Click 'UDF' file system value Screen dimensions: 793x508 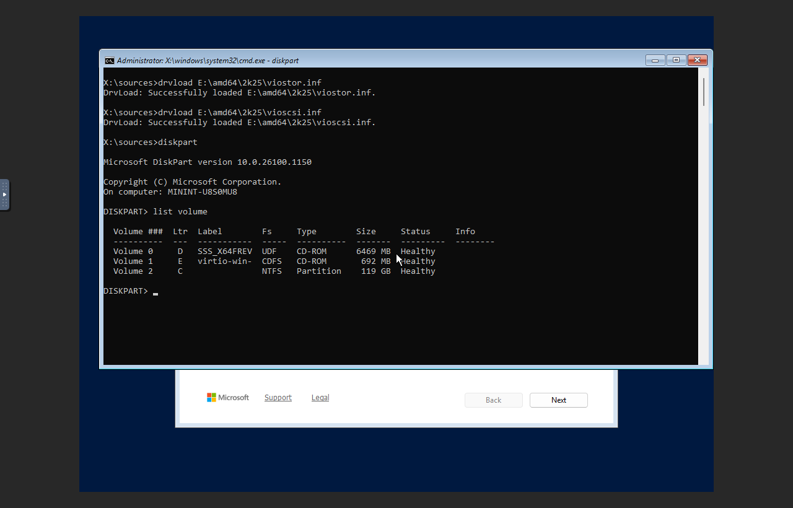click(x=269, y=252)
